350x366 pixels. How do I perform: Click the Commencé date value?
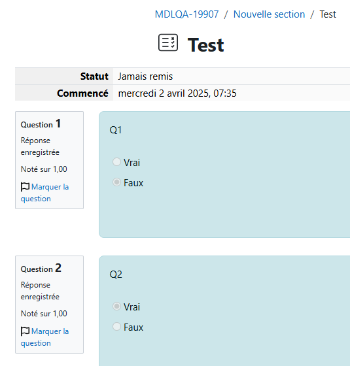177,93
